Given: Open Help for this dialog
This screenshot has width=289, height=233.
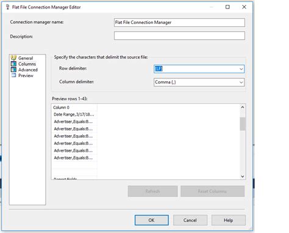Looking at the screenshot, I should tap(229, 220).
